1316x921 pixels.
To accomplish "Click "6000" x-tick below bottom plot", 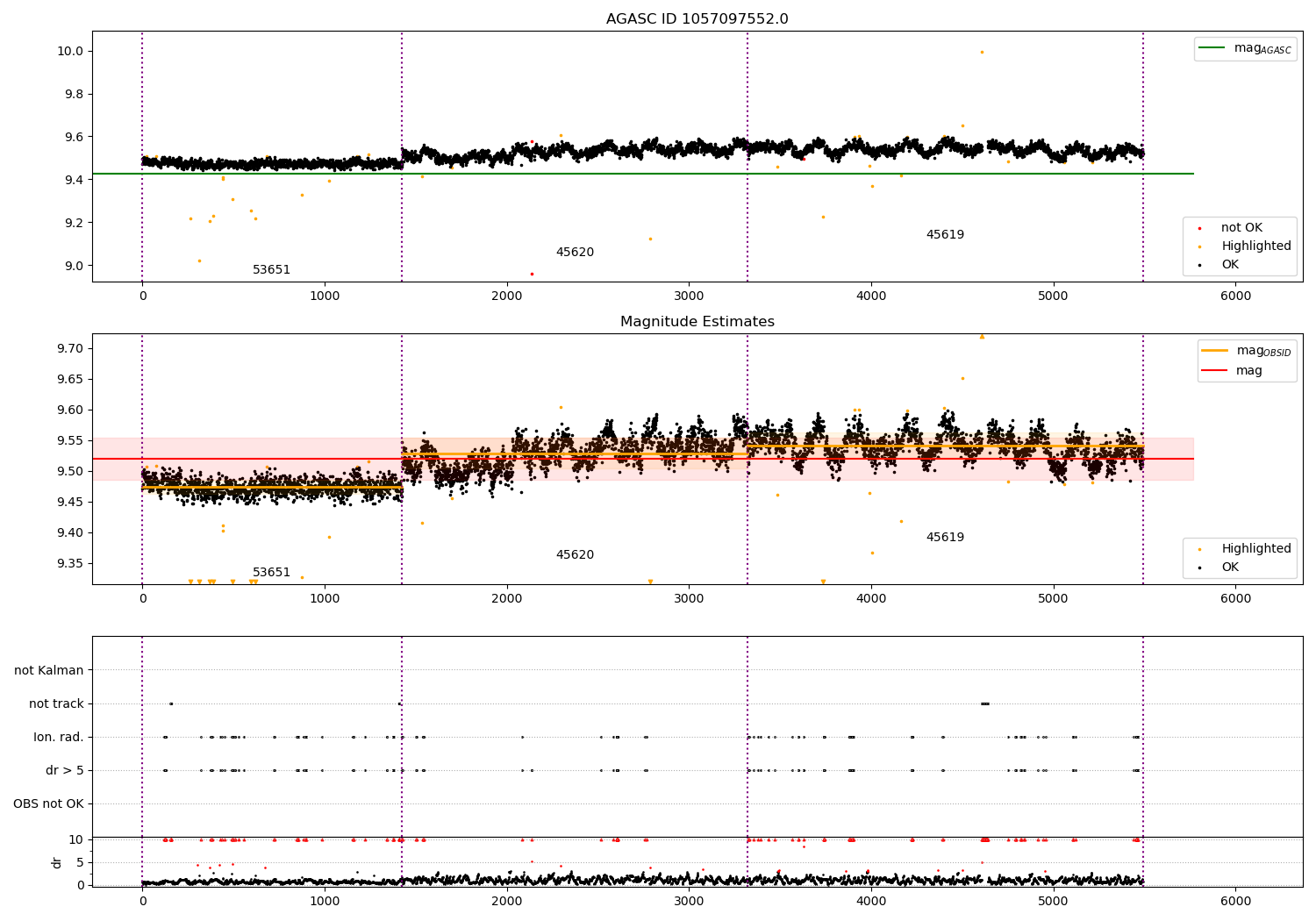I will [x=1235, y=901].
